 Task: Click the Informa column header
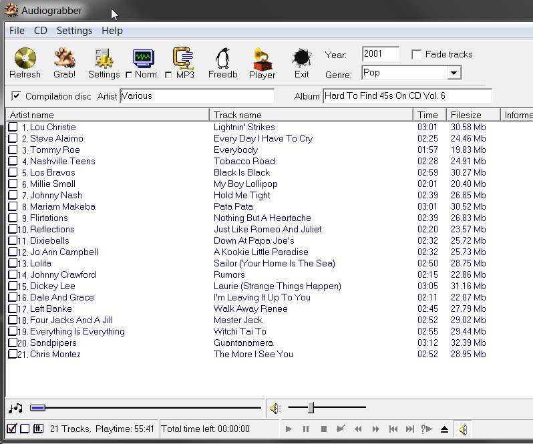click(517, 115)
